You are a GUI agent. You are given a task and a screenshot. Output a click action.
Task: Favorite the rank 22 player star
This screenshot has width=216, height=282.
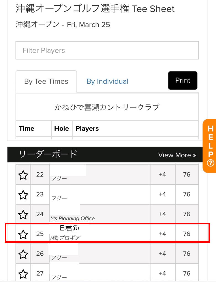[x=23, y=175]
